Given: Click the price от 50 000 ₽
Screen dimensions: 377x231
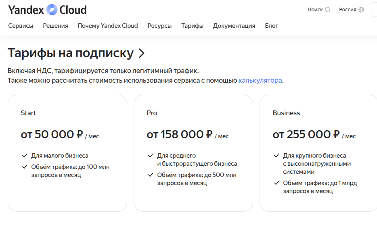Looking at the screenshot, I should click(x=52, y=135).
